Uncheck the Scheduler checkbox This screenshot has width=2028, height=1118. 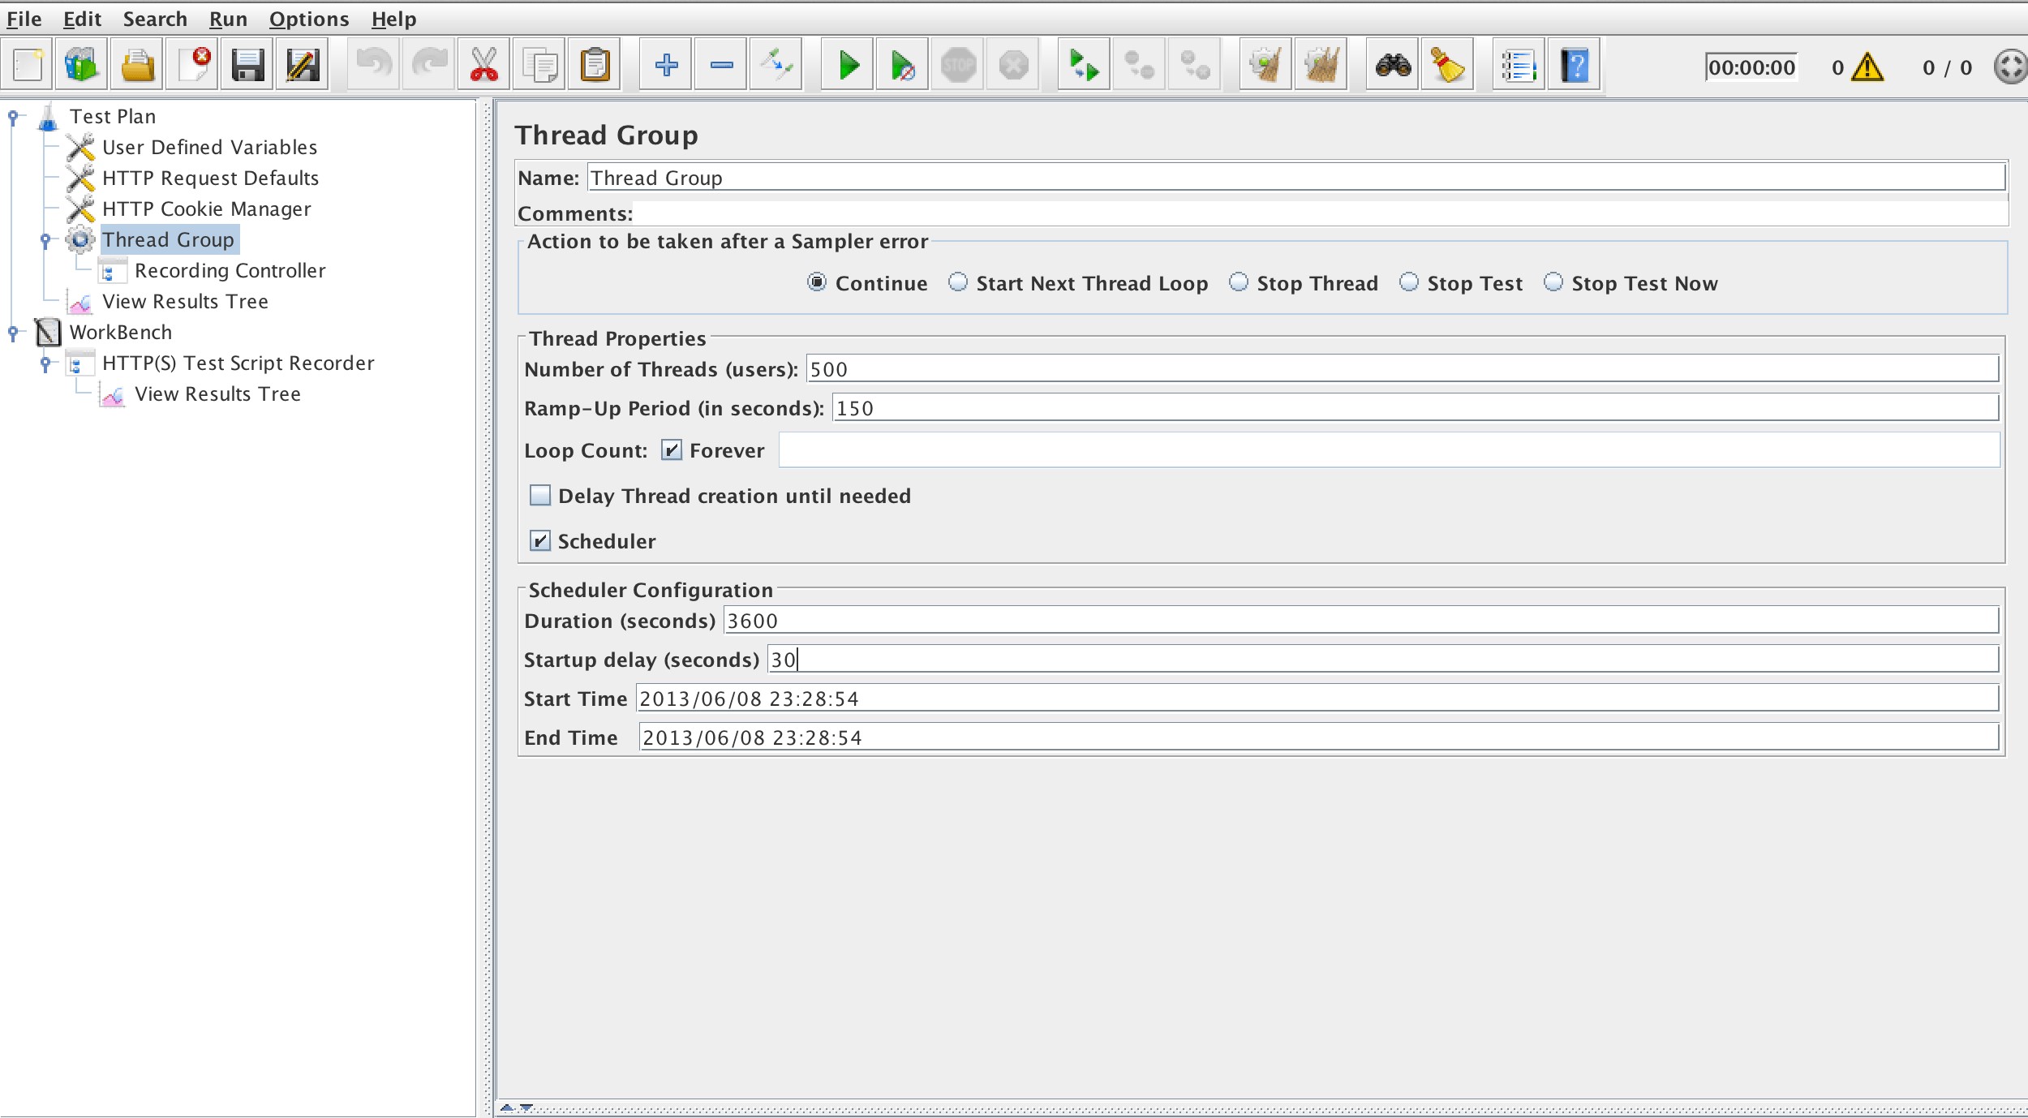point(540,541)
